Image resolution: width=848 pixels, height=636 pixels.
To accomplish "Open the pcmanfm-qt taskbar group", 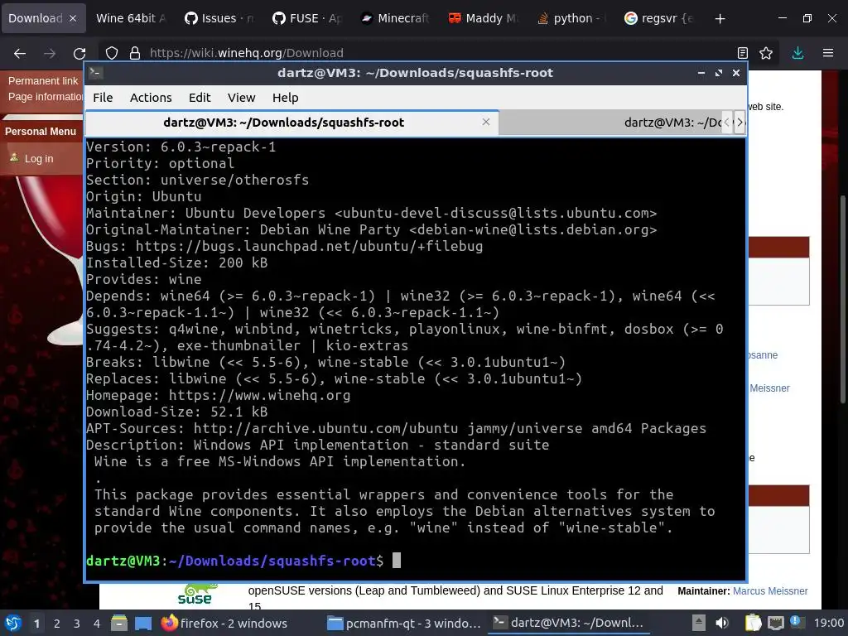I will click(404, 623).
